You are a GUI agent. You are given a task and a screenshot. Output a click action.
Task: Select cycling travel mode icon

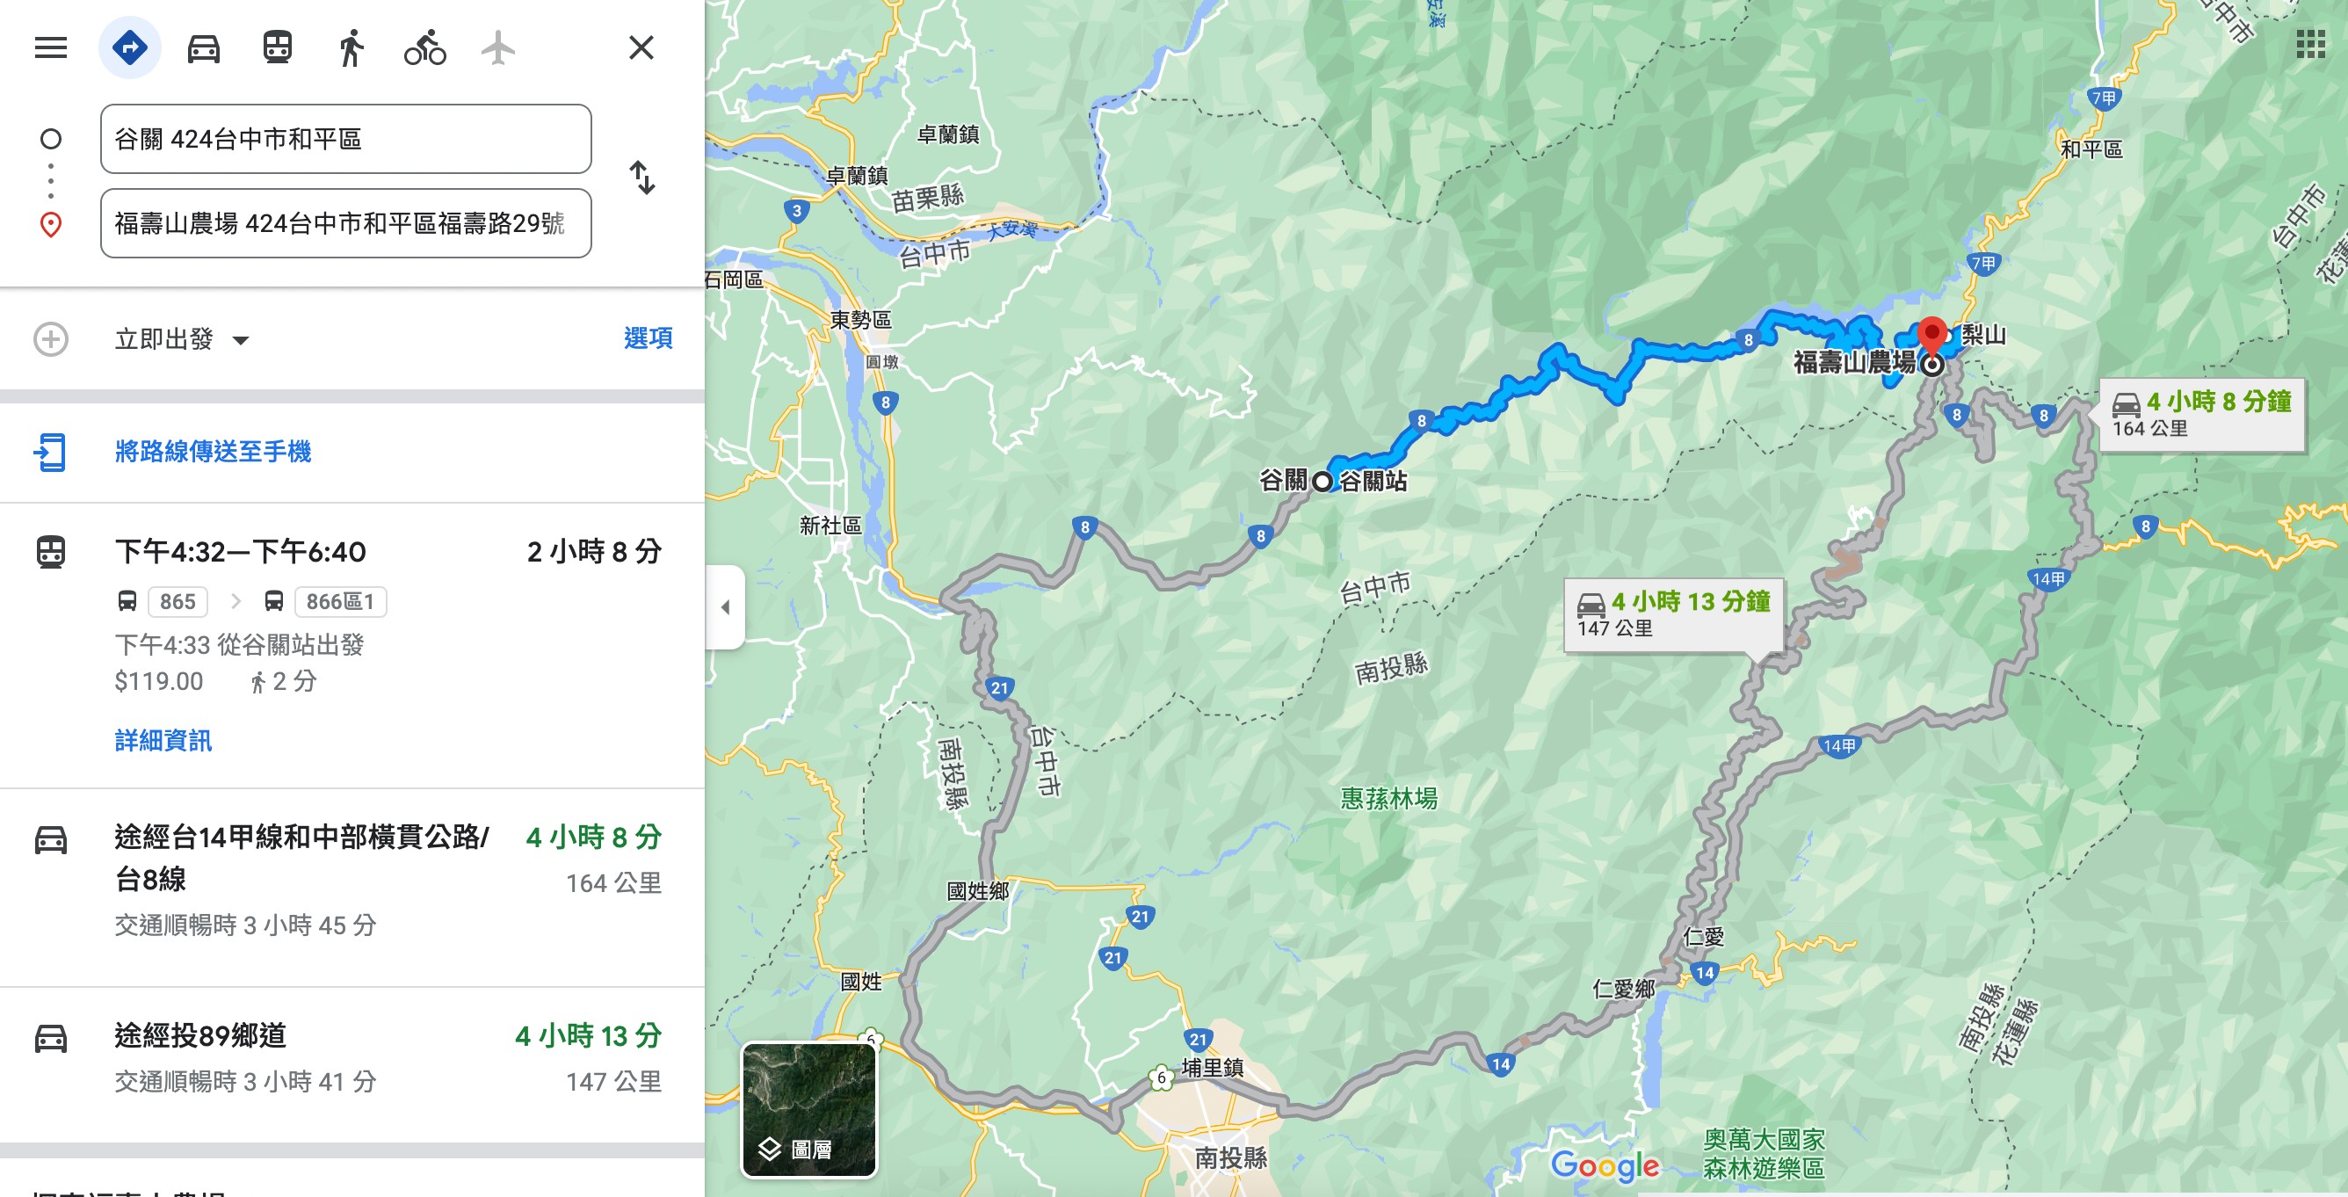tap(424, 47)
